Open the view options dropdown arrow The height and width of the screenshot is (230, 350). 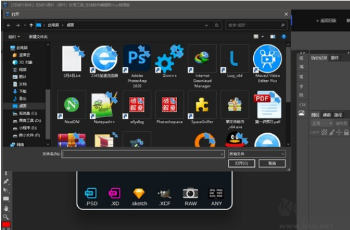click(x=263, y=37)
